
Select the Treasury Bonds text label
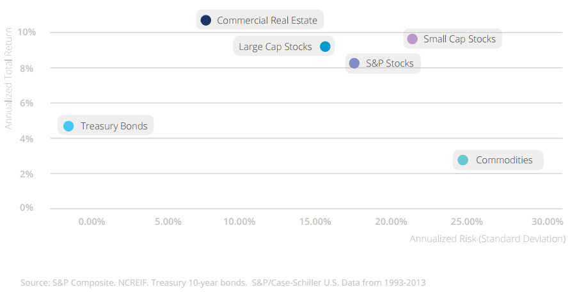[114, 126]
